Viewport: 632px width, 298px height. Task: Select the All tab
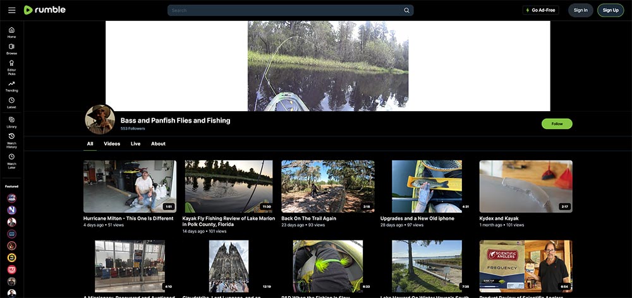(90, 144)
